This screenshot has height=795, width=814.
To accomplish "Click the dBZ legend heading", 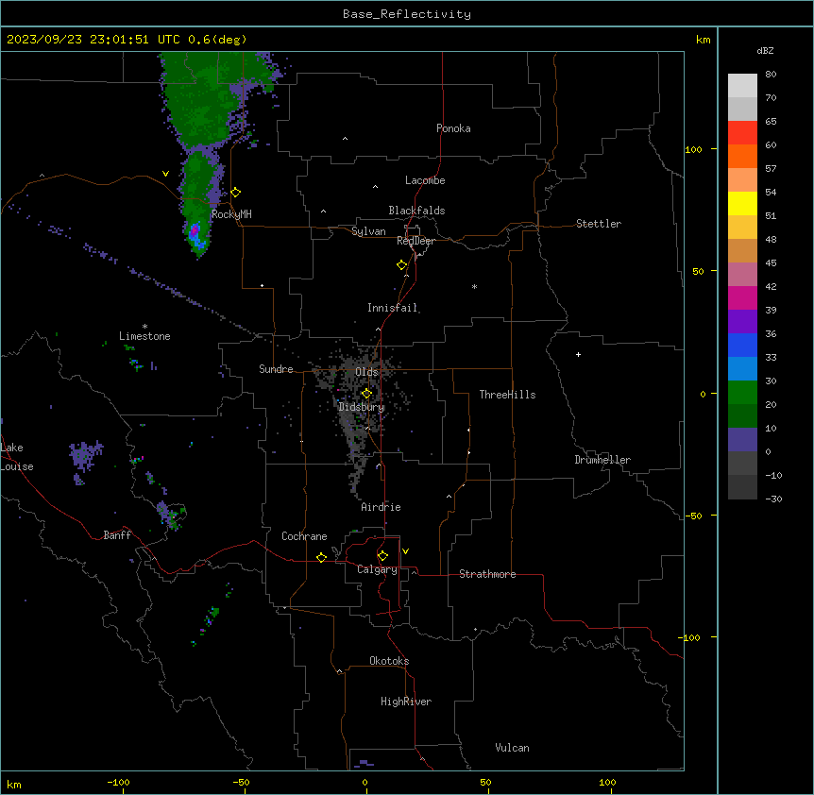I will [x=765, y=51].
